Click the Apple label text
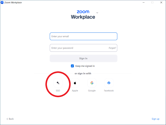This screenshot has height=125, width=166. point(75,91)
